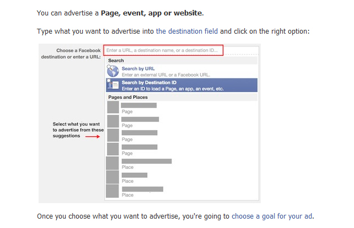This screenshot has height=228, width=354.
Task: Click the fourth Page suggestion thumbnail
Action: [113, 149]
